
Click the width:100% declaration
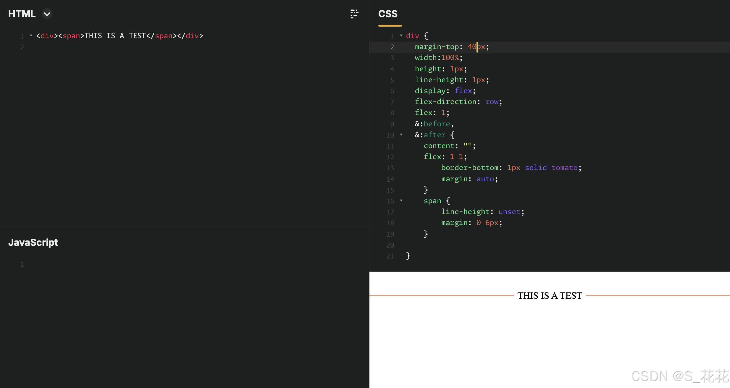[x=439, y=58]
